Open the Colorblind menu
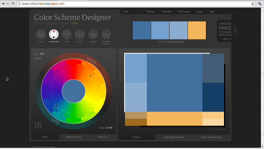The height and width of the screenshot is (149, 264). tap(167, 12)
